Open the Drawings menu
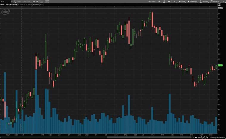226x139 pixels. 192,1
